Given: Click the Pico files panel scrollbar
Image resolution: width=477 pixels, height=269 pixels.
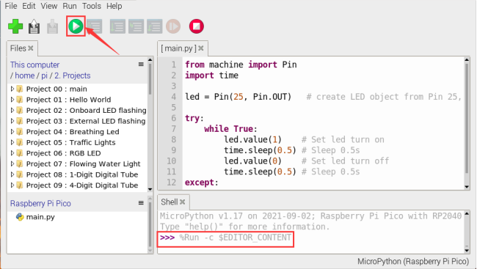Looking at the screenshot, I should [150, 224].
